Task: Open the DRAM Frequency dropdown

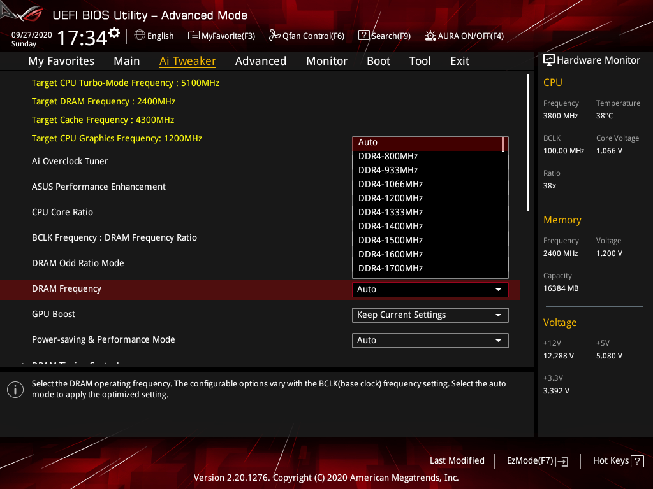Action: [430, 290]
